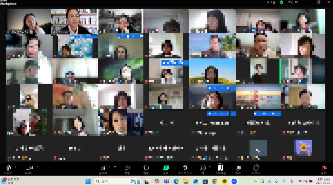Open 호스트 도구 host tools

185,169
